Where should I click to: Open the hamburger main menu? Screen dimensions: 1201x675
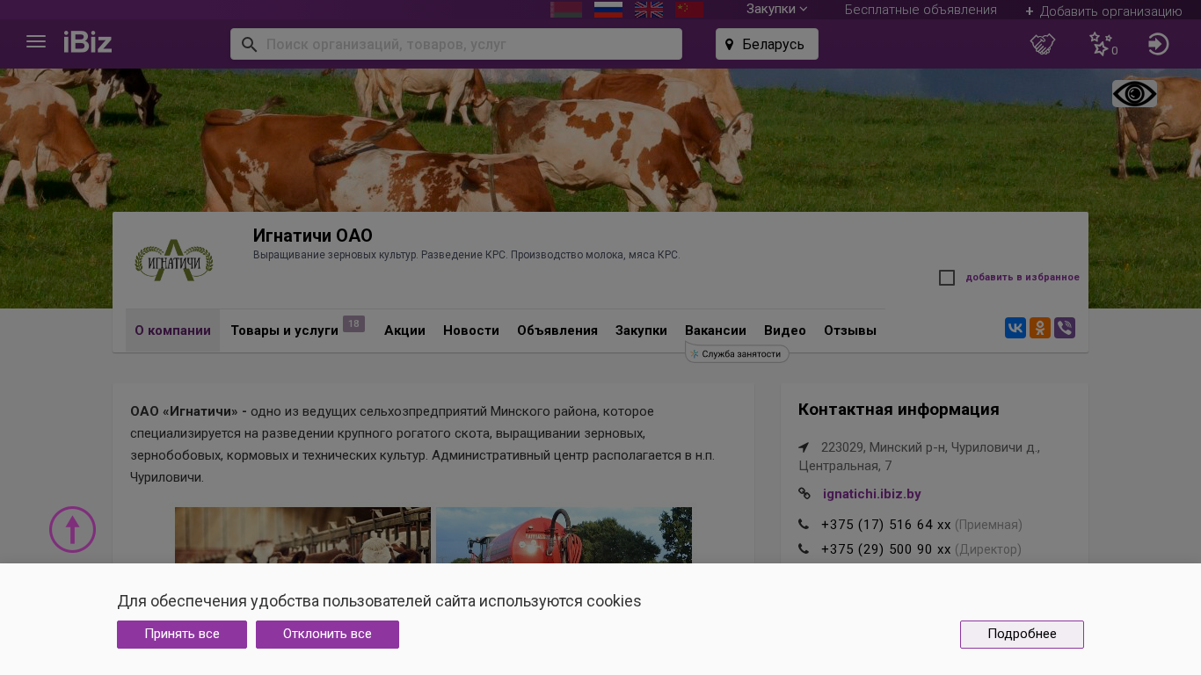[x=36, y=42]
